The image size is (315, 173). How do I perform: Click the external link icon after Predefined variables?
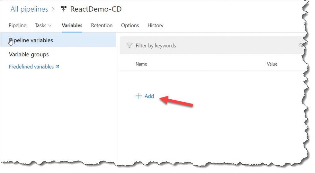point(58,67)
